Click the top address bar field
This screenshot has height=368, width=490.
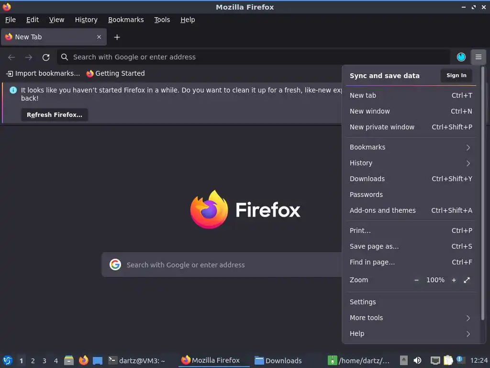coord(254,57)
